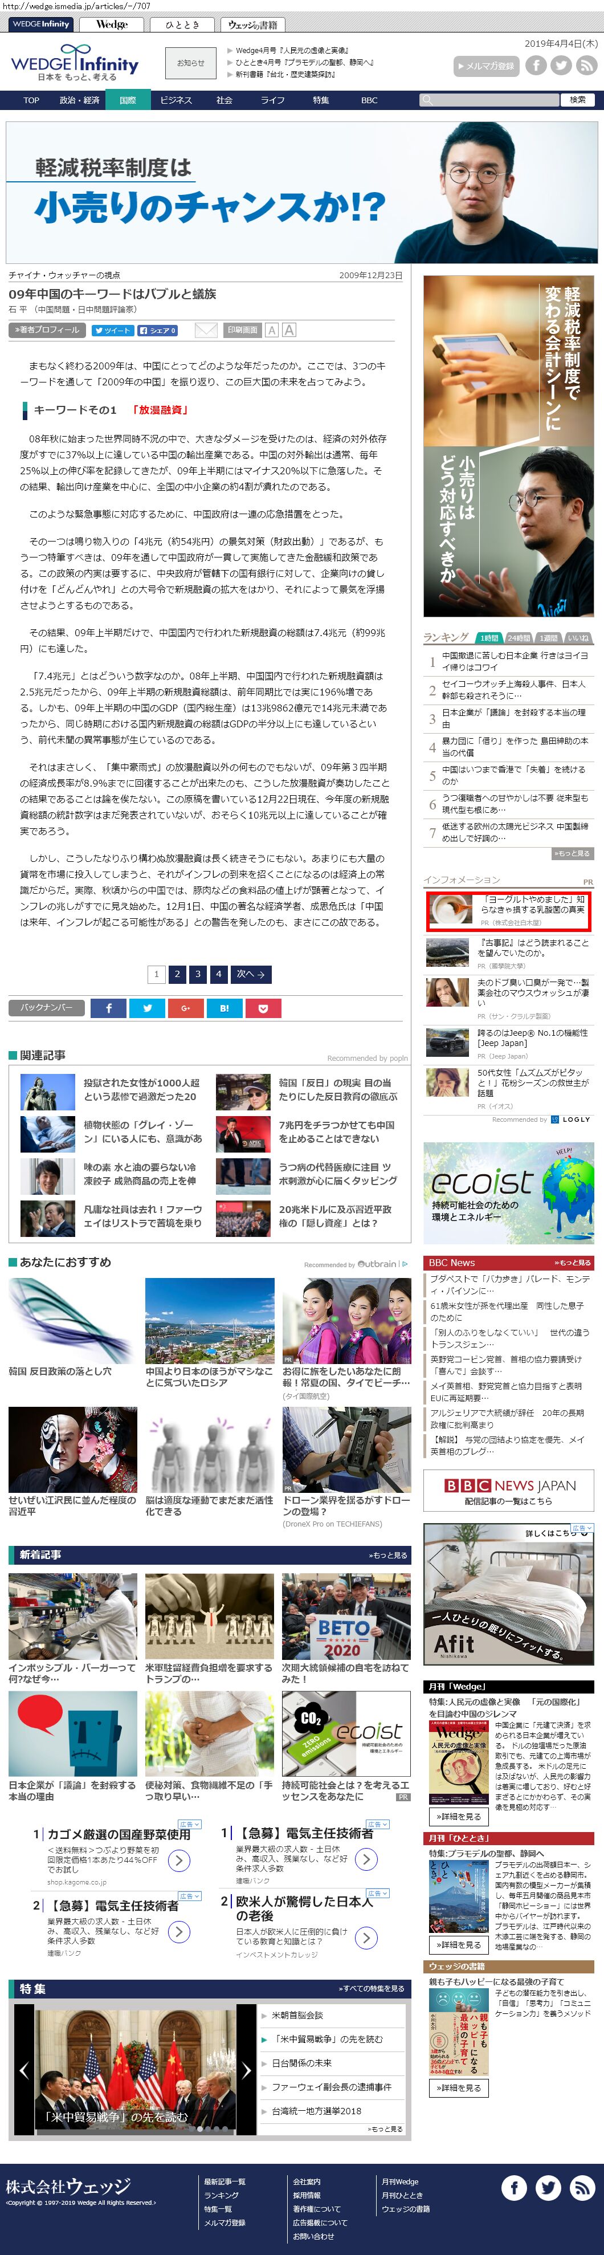Select smaller font size A icon
604x2255 pixels.
coord(272,330)
